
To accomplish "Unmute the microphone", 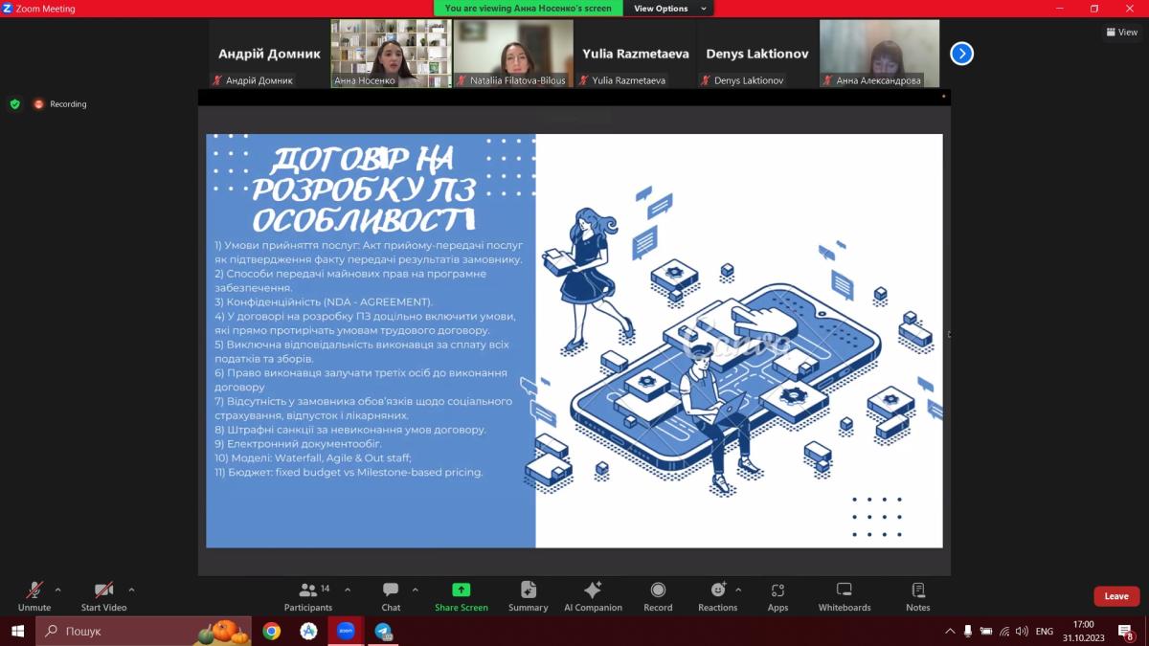I will pyautogui.click(x=34, y=595).
